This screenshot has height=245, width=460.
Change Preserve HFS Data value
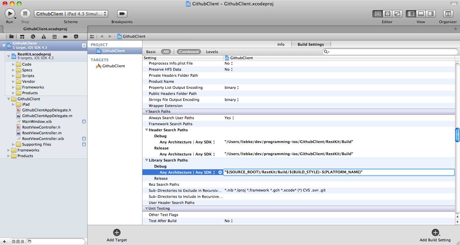click(229, 69)
